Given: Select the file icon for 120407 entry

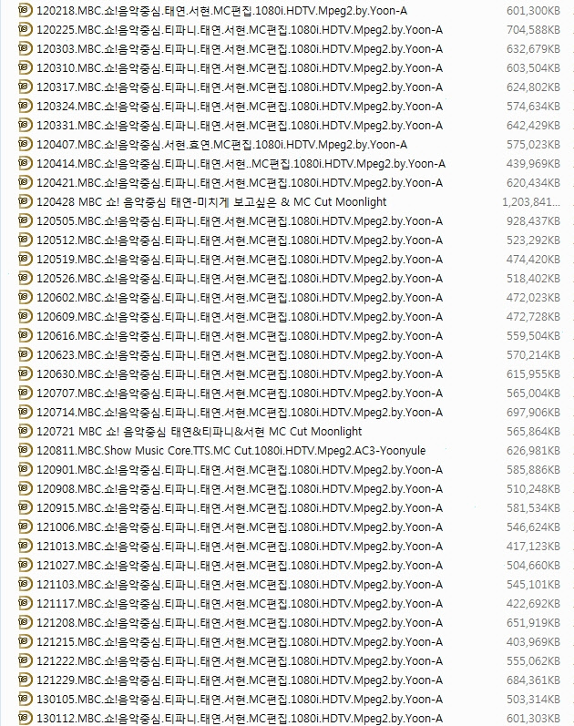Looking at the screenshot, I should (26, 144).
